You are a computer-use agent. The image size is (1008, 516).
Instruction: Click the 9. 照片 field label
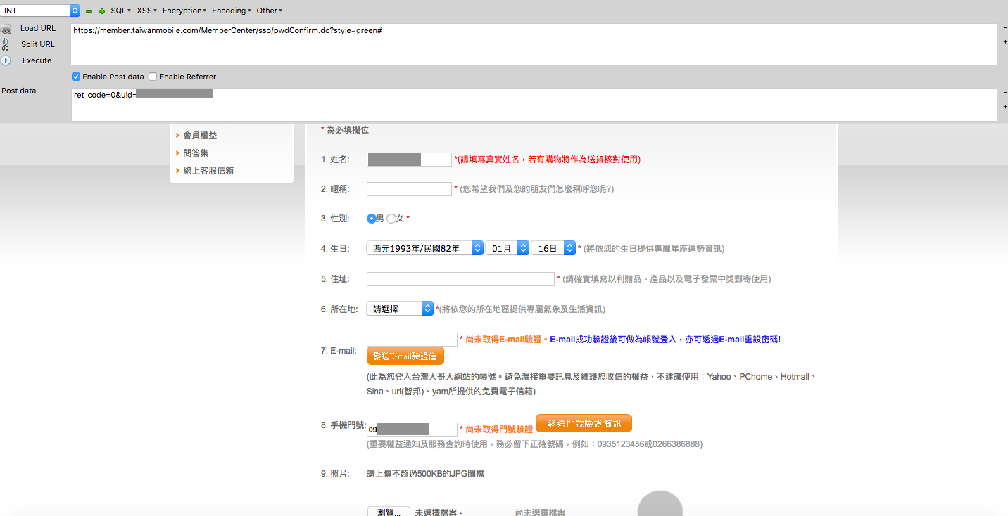click(335, 474)
